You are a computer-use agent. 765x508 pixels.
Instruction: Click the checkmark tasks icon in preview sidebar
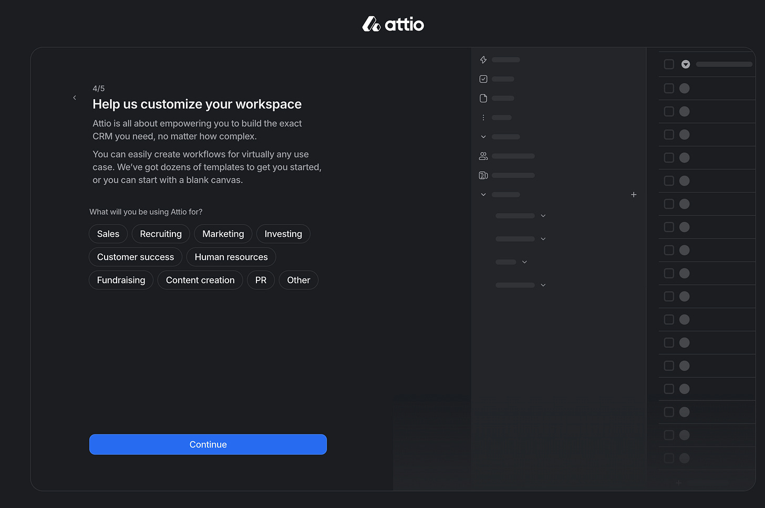[x=483, y=79]
